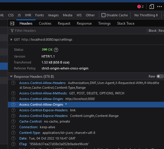
Task: Select the Access-Control-Allow-Origin * header row
Action: 86,104
